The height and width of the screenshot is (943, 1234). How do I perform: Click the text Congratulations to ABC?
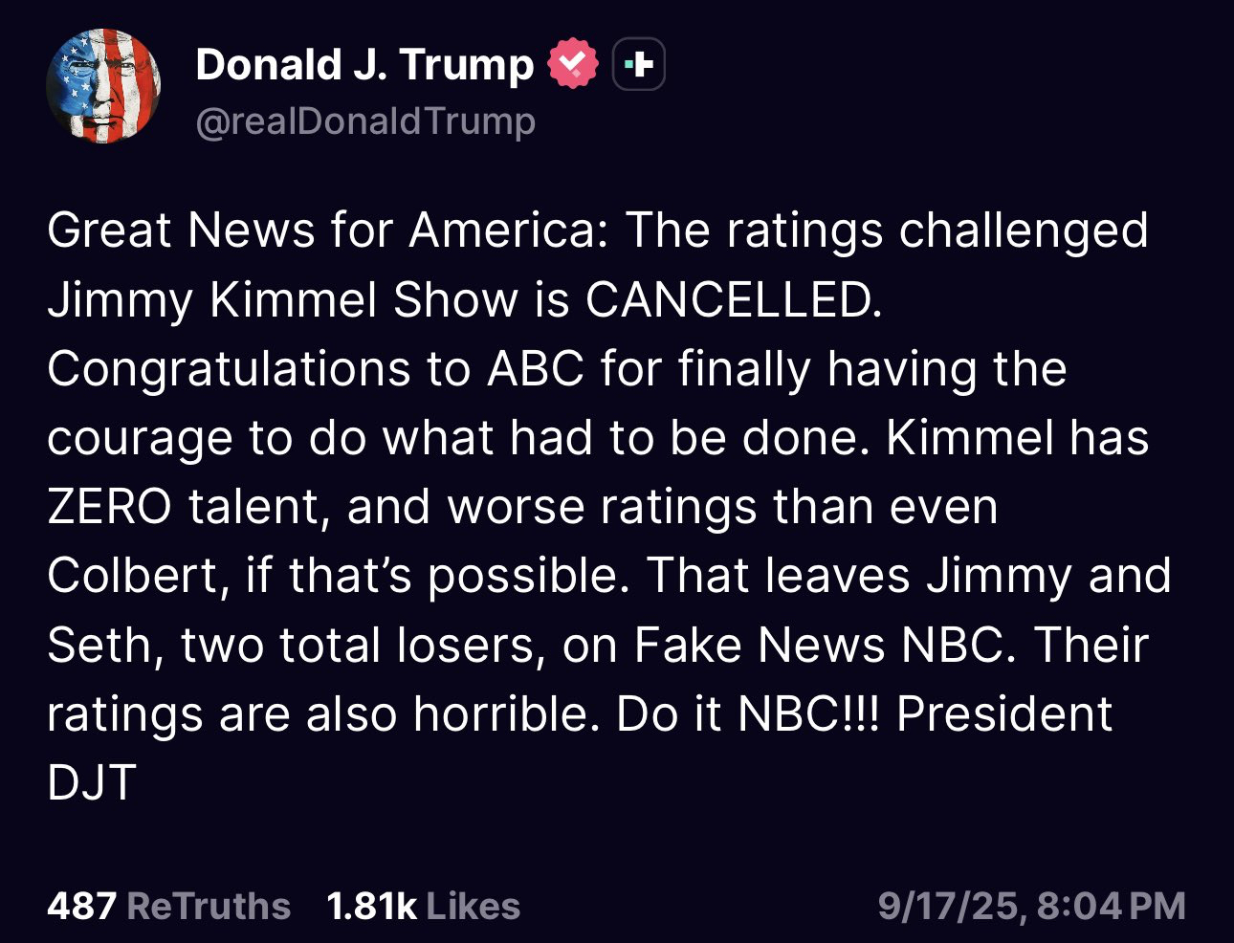coord(316,369)
